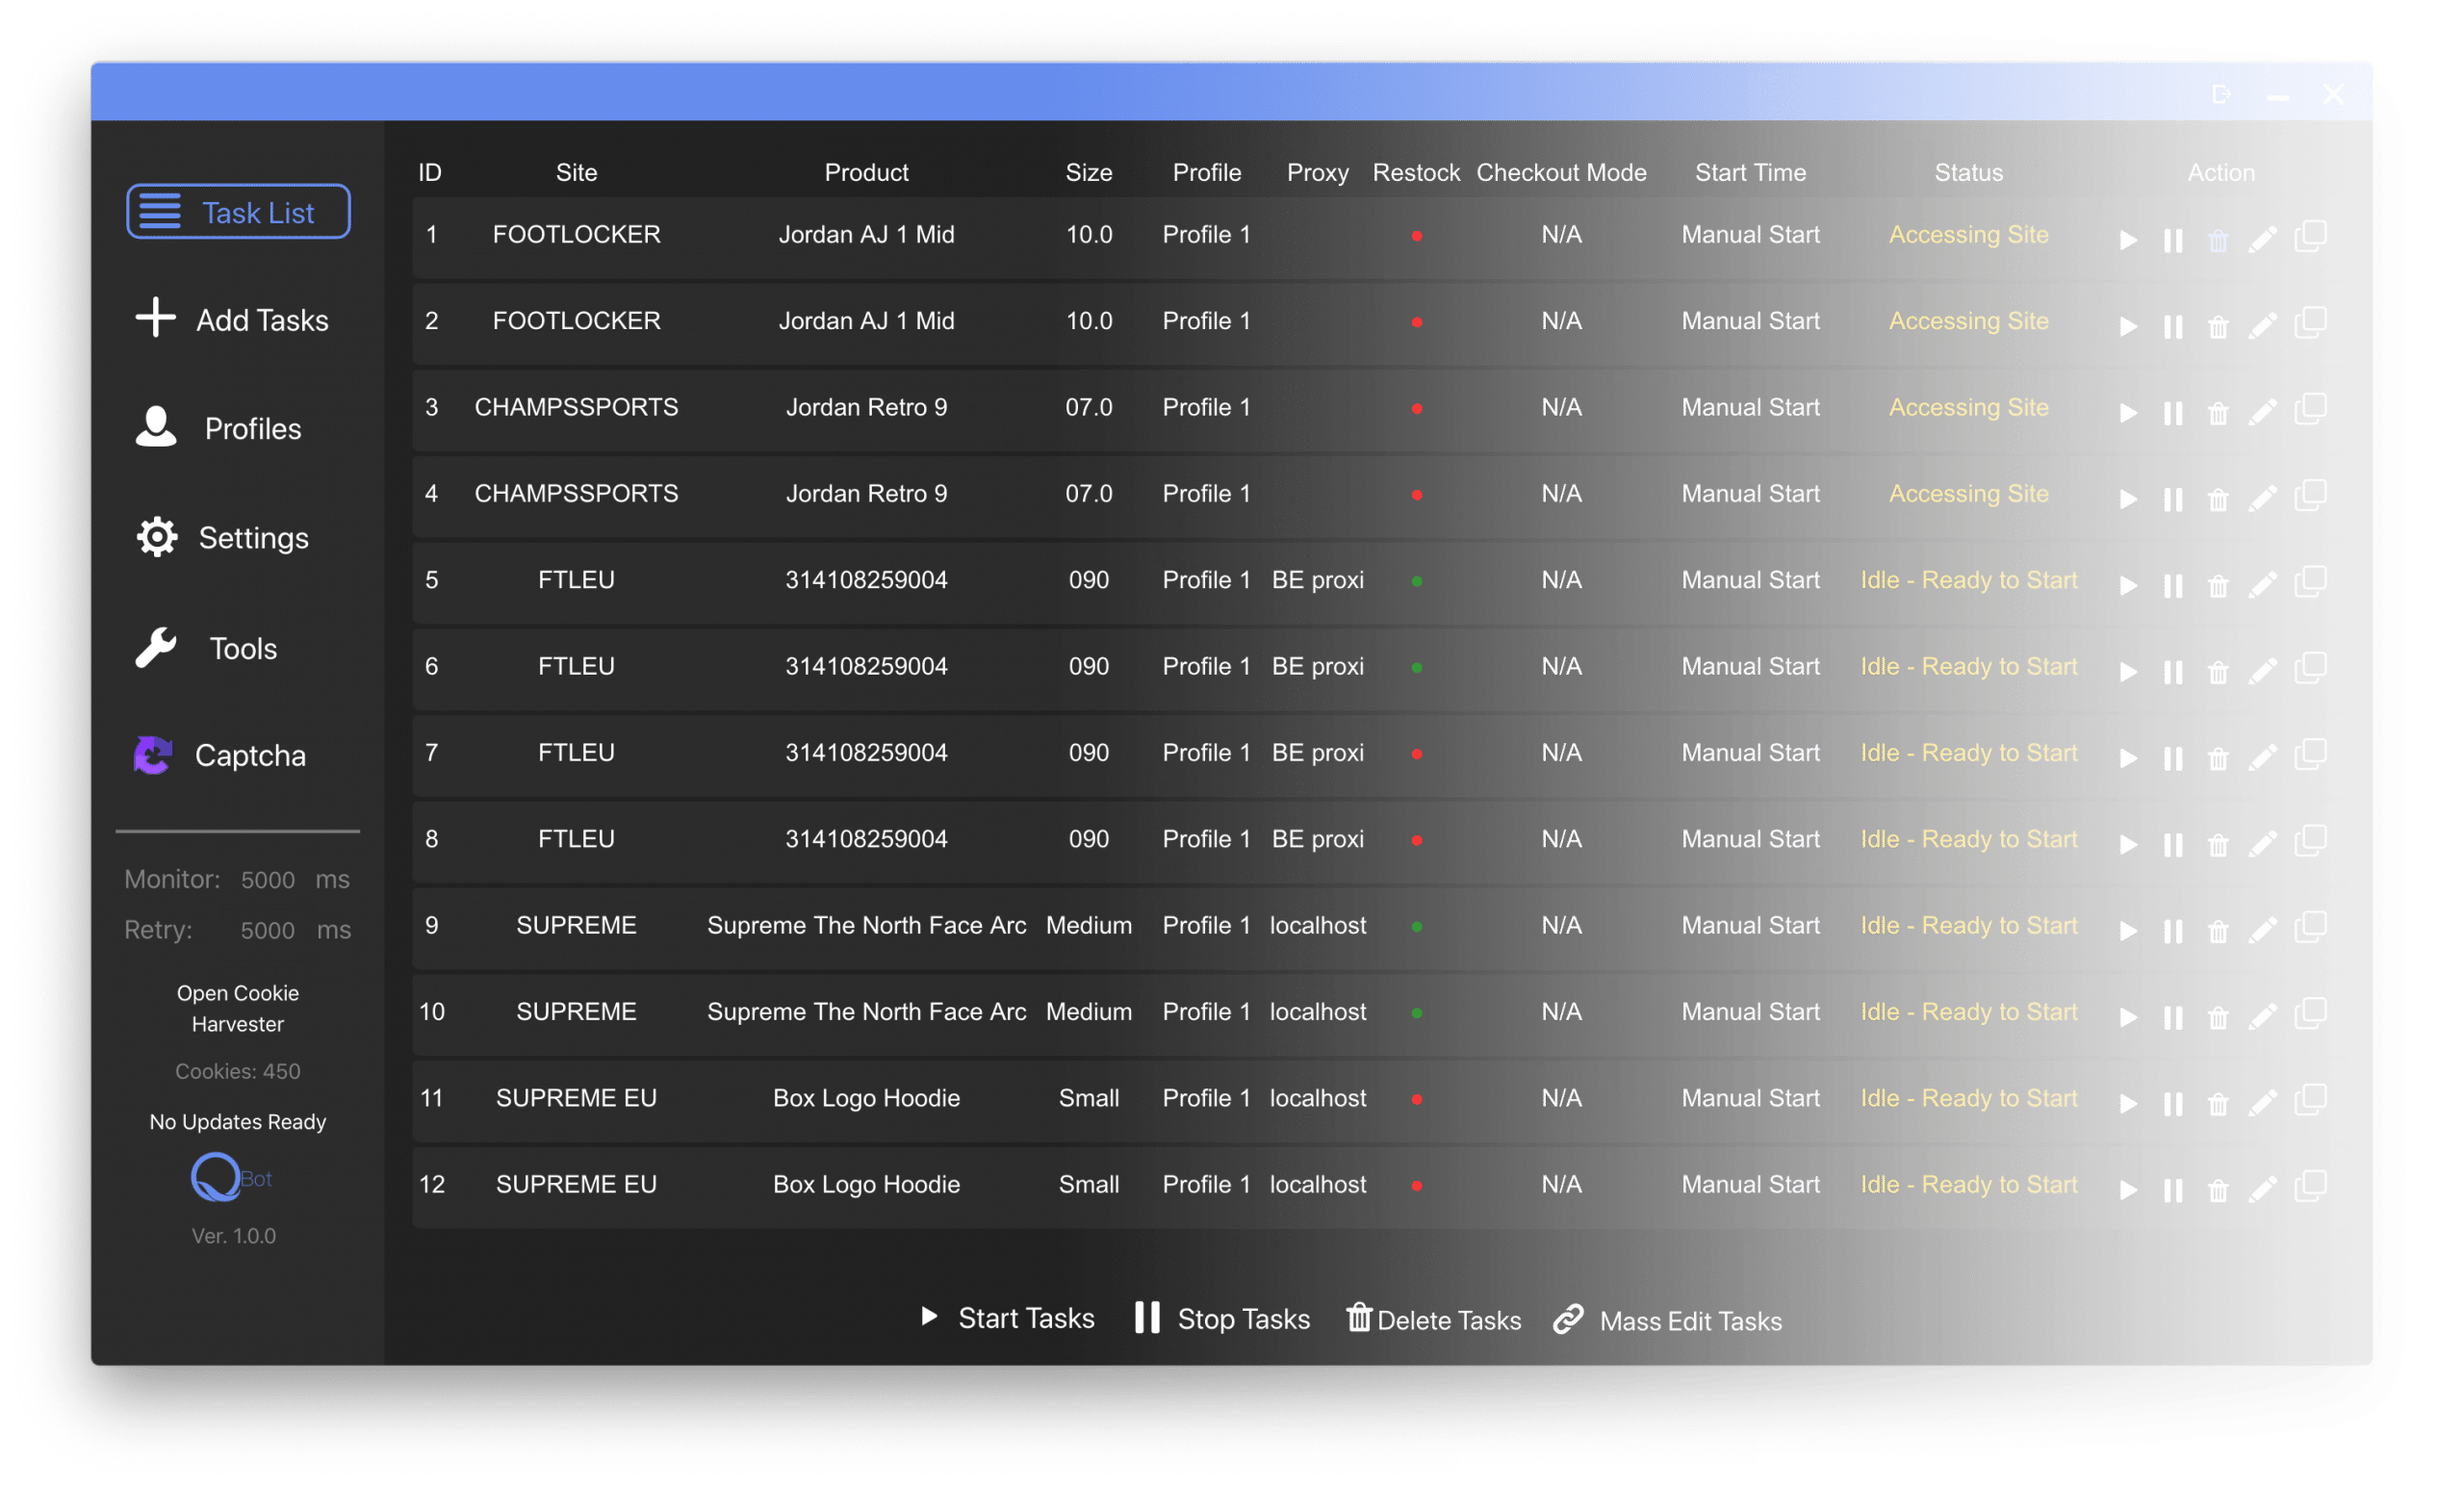
Task: Open the Captcha section
Action: point(220,755)
